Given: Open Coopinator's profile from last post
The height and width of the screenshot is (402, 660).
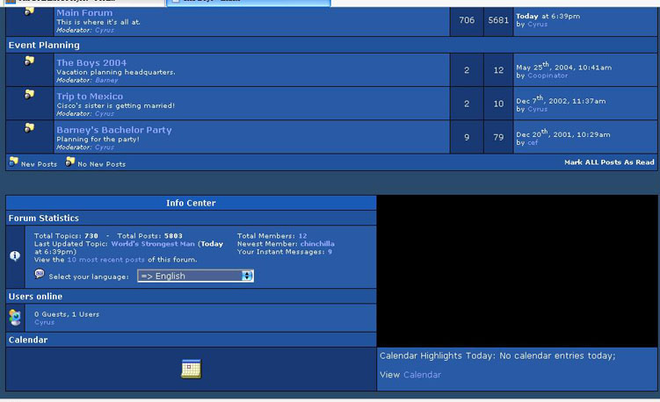Looking at the screenshot, I should coord(548,76).
